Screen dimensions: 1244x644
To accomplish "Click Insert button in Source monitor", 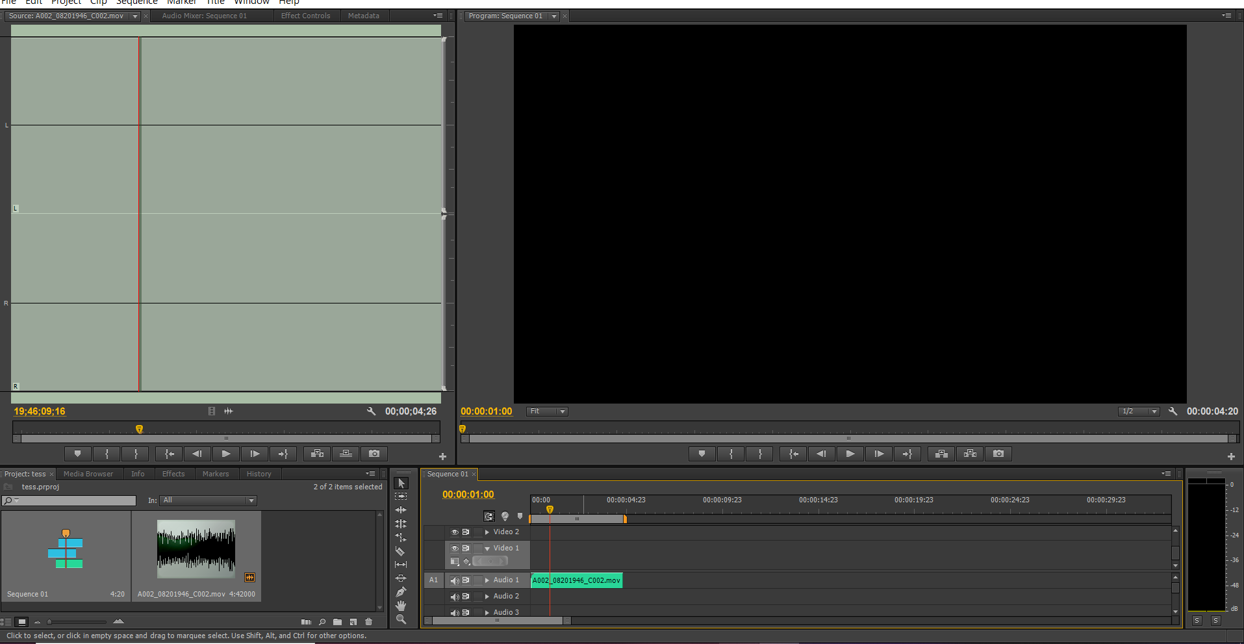I will [x=317, y=454].
